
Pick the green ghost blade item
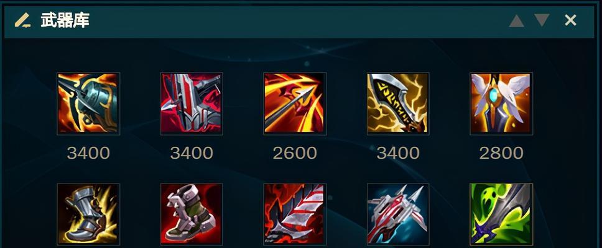(501, 215)
